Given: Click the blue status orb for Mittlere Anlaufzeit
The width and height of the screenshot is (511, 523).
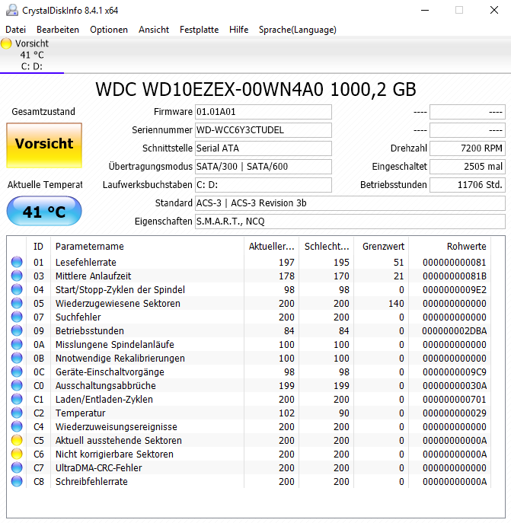Looking at the screenshot, I should [17, 276].
